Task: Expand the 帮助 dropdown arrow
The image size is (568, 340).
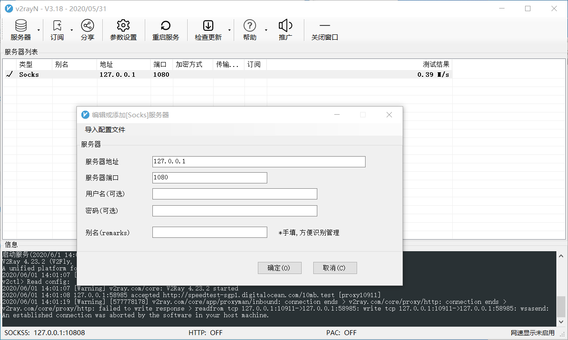Action: 266,30
